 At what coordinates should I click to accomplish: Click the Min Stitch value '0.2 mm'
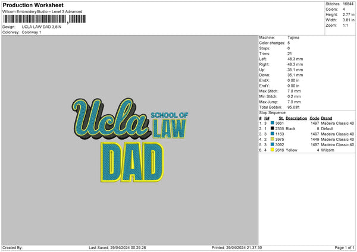tap(294, 97)
